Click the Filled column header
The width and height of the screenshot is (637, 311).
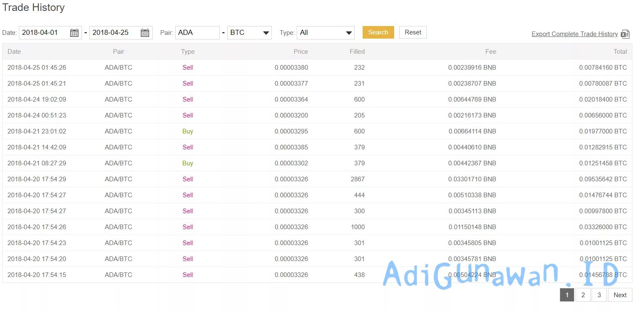pyautogui.click(x=357, y=52)
